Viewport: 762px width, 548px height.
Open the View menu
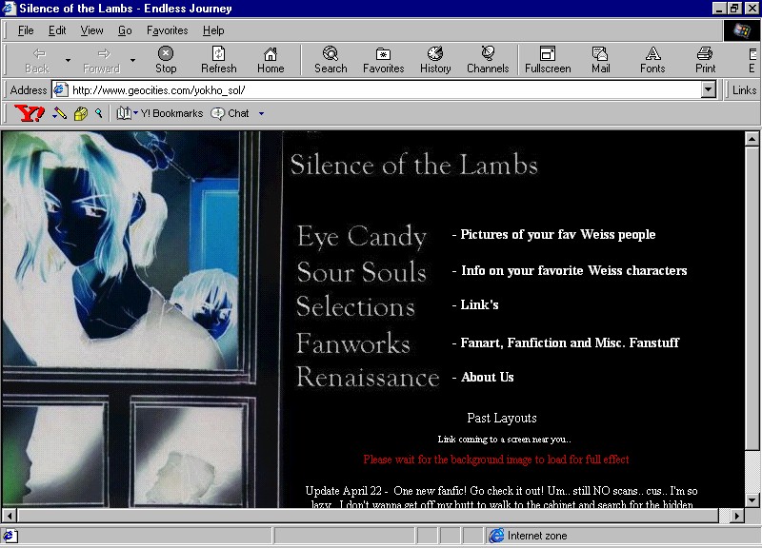tap(91, 30)
